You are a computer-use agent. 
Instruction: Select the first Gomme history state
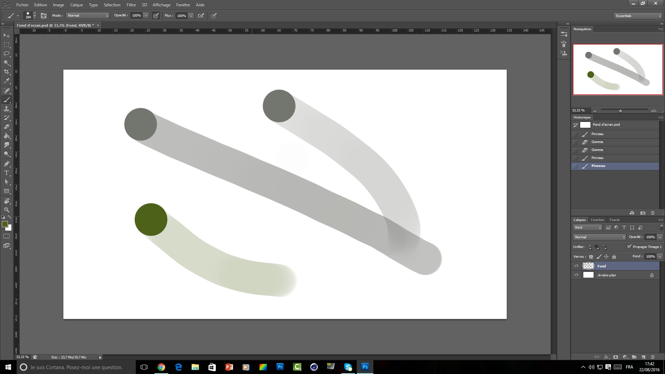point(597,142)
